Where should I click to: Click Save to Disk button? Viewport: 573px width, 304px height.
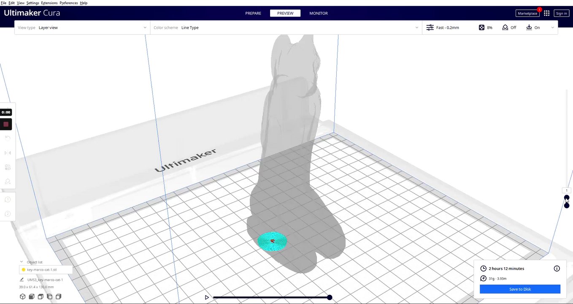point(520,289)
